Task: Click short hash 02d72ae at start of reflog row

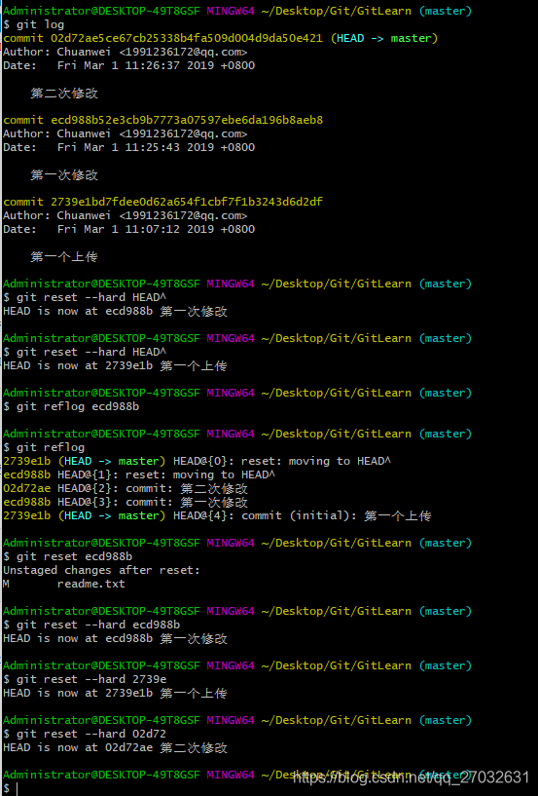Action: (x=27, y=488)
